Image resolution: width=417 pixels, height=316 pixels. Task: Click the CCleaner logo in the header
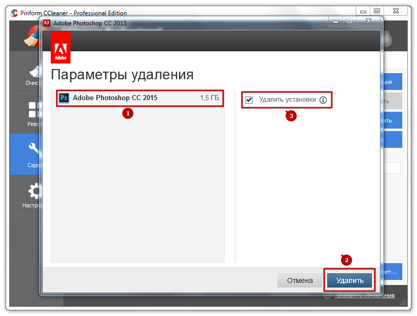32,37
